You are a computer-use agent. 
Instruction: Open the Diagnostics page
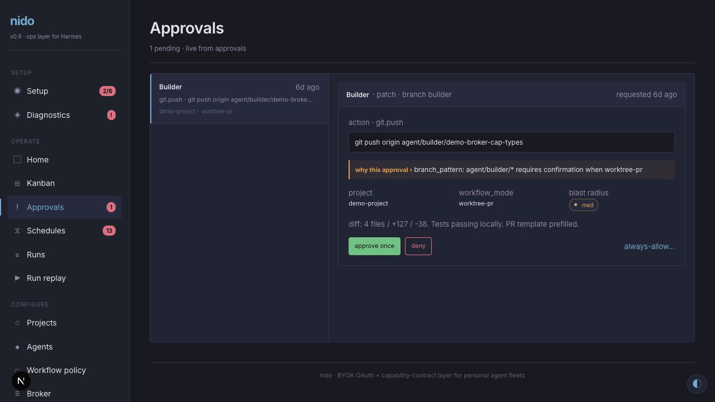[64, 115]
